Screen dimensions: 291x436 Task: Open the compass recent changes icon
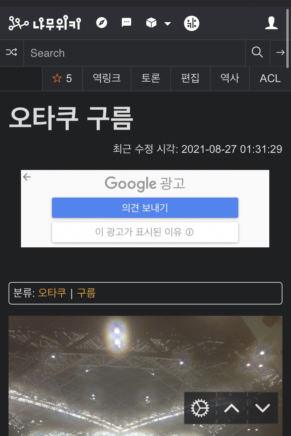pos(102,23)
